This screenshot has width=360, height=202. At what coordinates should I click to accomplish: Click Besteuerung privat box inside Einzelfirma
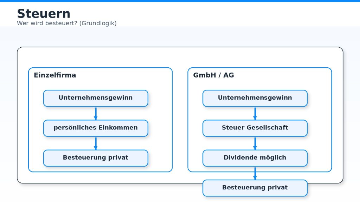click(96, 158)
